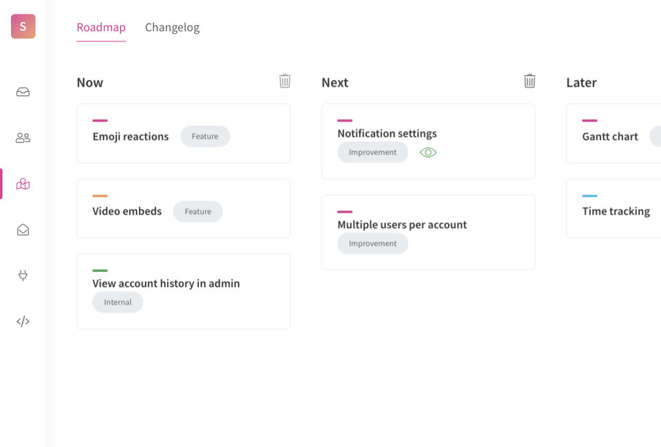The image size is (661, 447).
Task: Switch to the Roadmap tab
Action: [x=101, y=28]
